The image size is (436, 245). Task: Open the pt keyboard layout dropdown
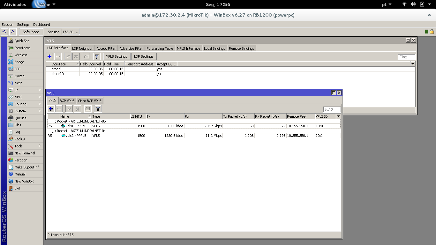[387, 4]
